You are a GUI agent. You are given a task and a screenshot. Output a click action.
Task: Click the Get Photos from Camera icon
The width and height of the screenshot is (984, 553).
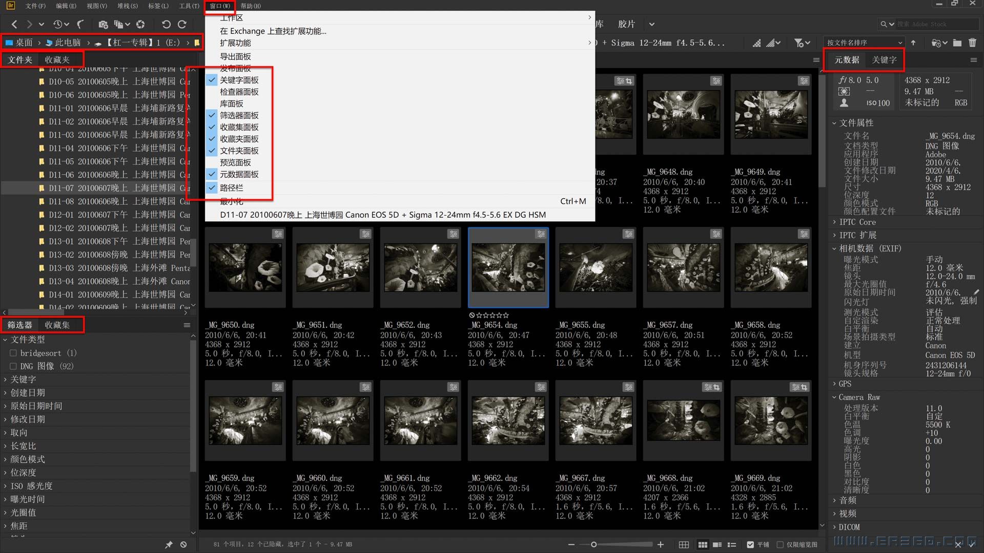(x=103, y=24)
